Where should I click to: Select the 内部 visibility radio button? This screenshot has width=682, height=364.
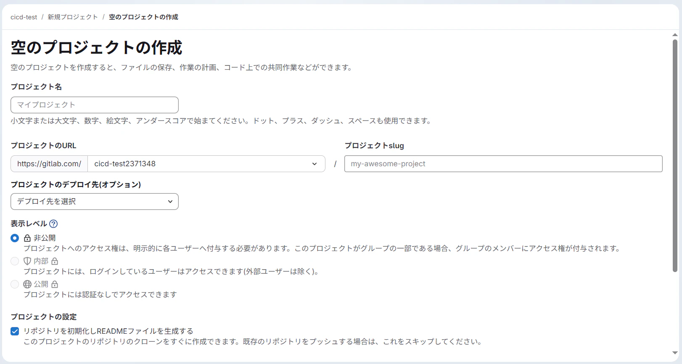point(15,261)
